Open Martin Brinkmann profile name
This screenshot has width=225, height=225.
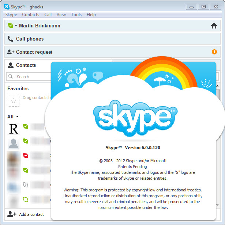[40, 26]
